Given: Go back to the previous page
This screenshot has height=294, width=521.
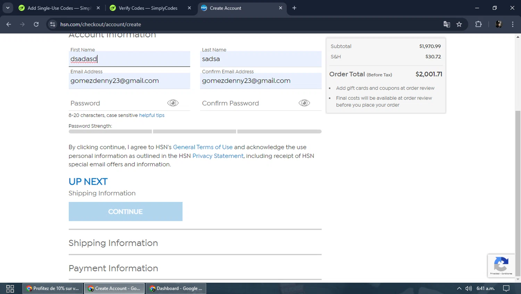Looking at the screenshot, I should 9,24.
